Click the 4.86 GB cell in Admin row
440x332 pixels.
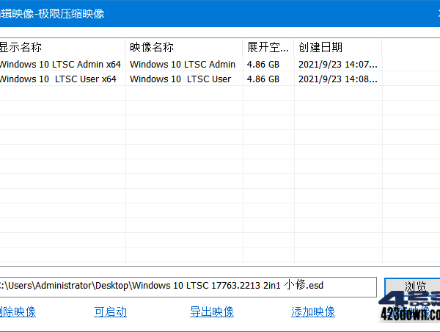pos(263,64)
